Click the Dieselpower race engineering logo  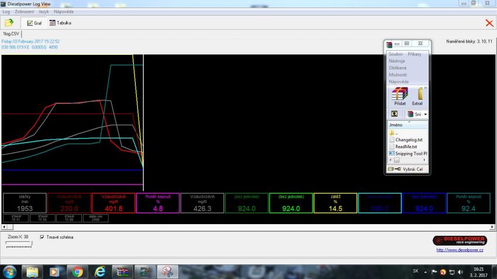[x=460, y=240]
